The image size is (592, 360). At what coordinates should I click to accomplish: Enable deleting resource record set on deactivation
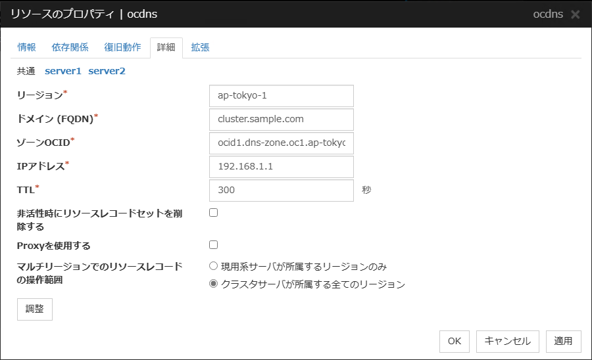click(213, 213)
